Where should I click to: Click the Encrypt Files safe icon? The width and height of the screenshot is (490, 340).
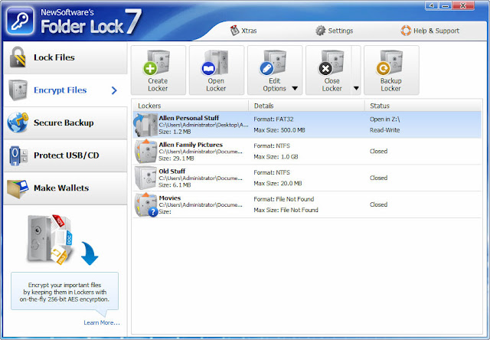(18, 90)
